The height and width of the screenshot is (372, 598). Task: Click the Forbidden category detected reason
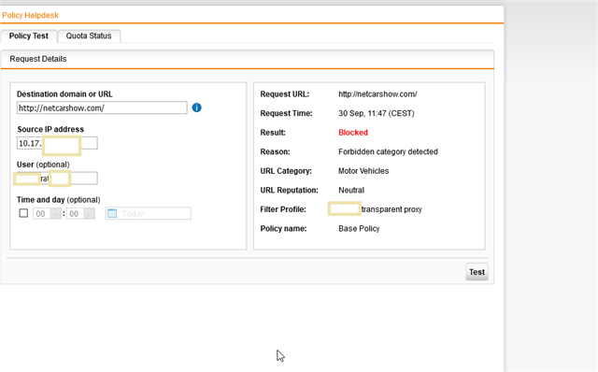pyautogui.click(x=388, y=151)
